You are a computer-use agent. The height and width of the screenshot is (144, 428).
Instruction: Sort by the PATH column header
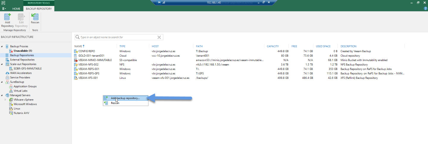(x=199, y=46)
